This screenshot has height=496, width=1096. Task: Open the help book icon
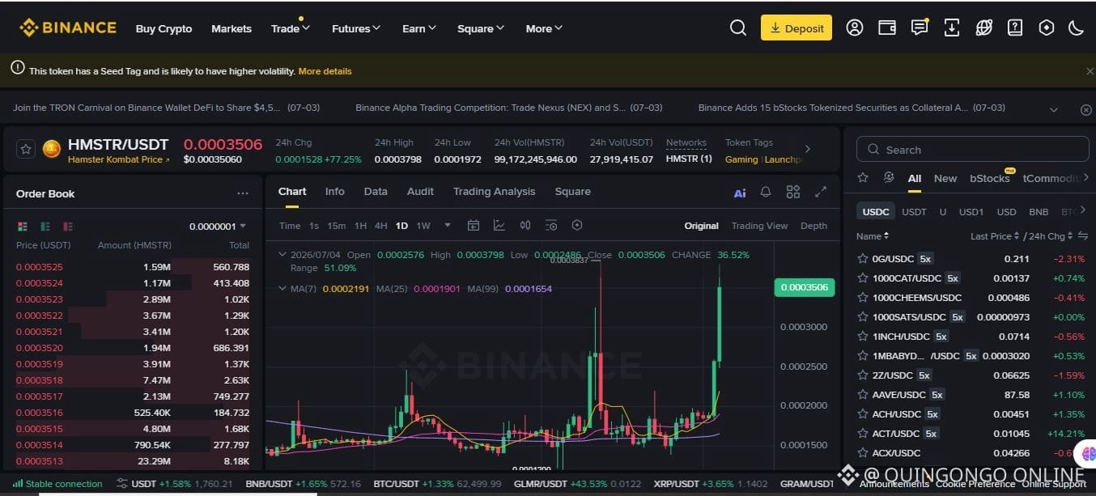click(1015, 28)
